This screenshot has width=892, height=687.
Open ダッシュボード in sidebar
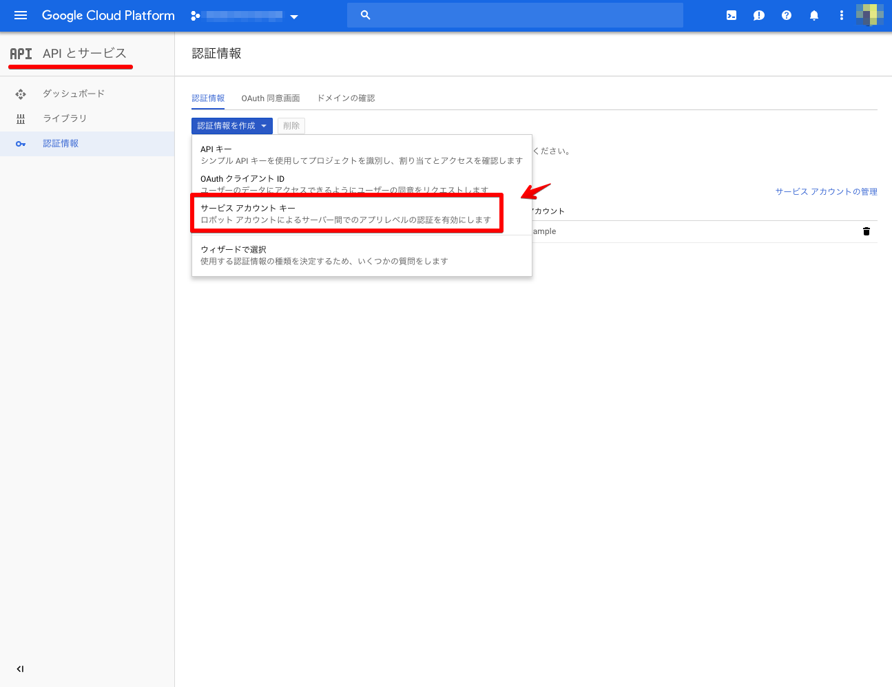click(x=74, y=93)
